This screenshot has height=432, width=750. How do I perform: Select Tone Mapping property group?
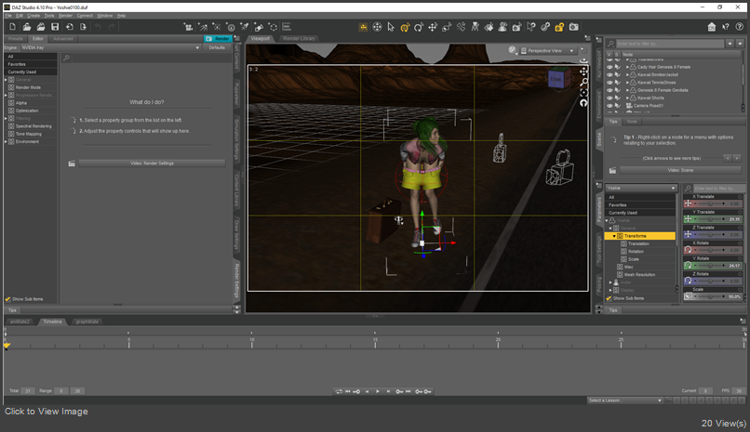click(29, 134)
